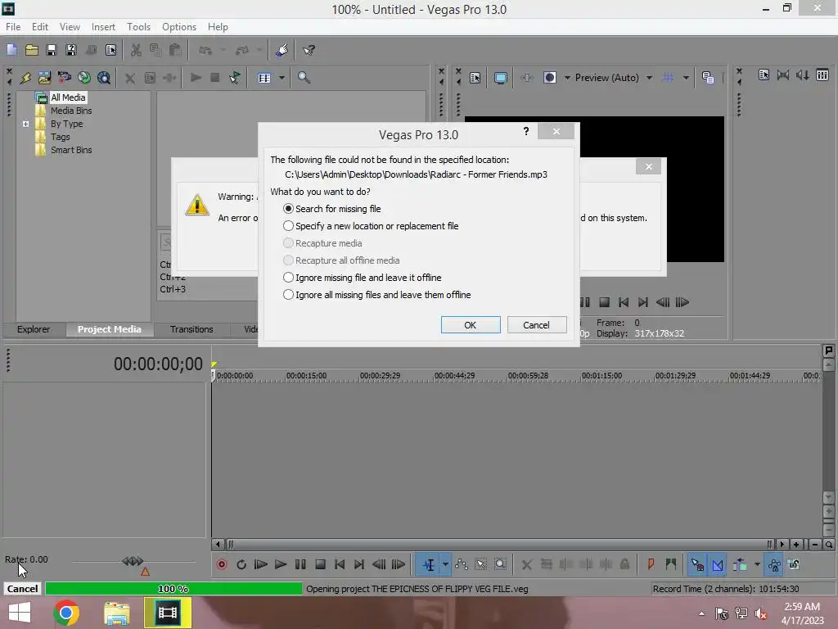Toggle Enable Snapping in the timeline toolbar
838x629 pixels.
[x=697, y=564]
